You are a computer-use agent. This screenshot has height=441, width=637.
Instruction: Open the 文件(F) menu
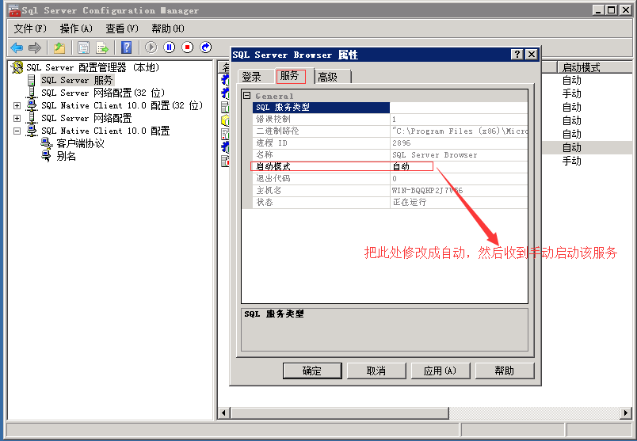point(30,29)
